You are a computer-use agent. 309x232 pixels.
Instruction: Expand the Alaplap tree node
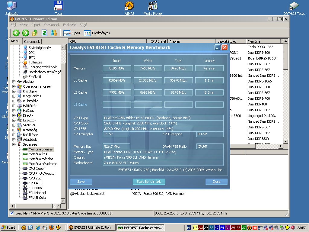coord(14,82)
